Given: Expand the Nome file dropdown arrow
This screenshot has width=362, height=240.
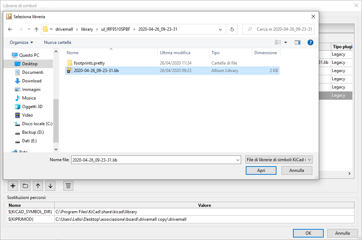Looking at the screenshot, I should pyautogui.click(x=238, y=160).
